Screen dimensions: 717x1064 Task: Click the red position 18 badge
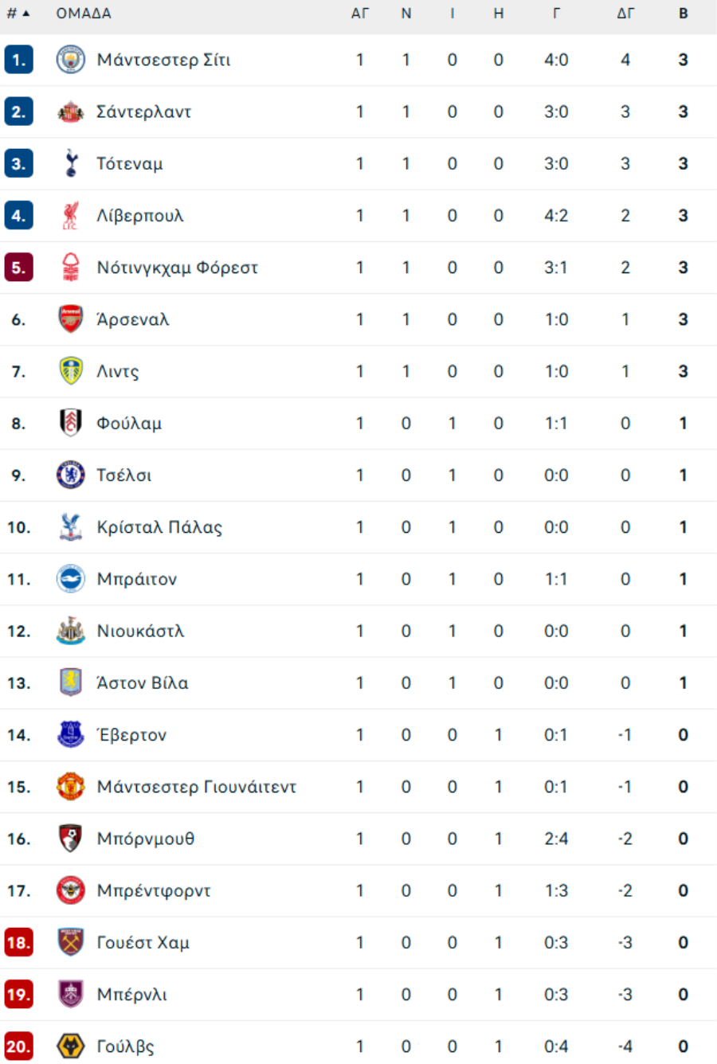(18, 943)
